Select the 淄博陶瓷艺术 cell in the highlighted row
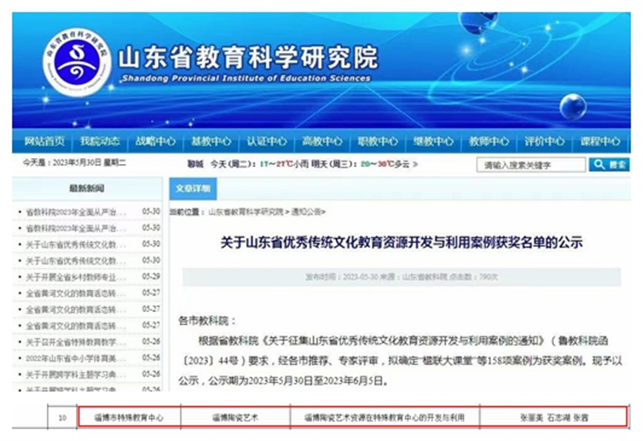This screenshot has width=643, height=441. [x=235, y=417]
